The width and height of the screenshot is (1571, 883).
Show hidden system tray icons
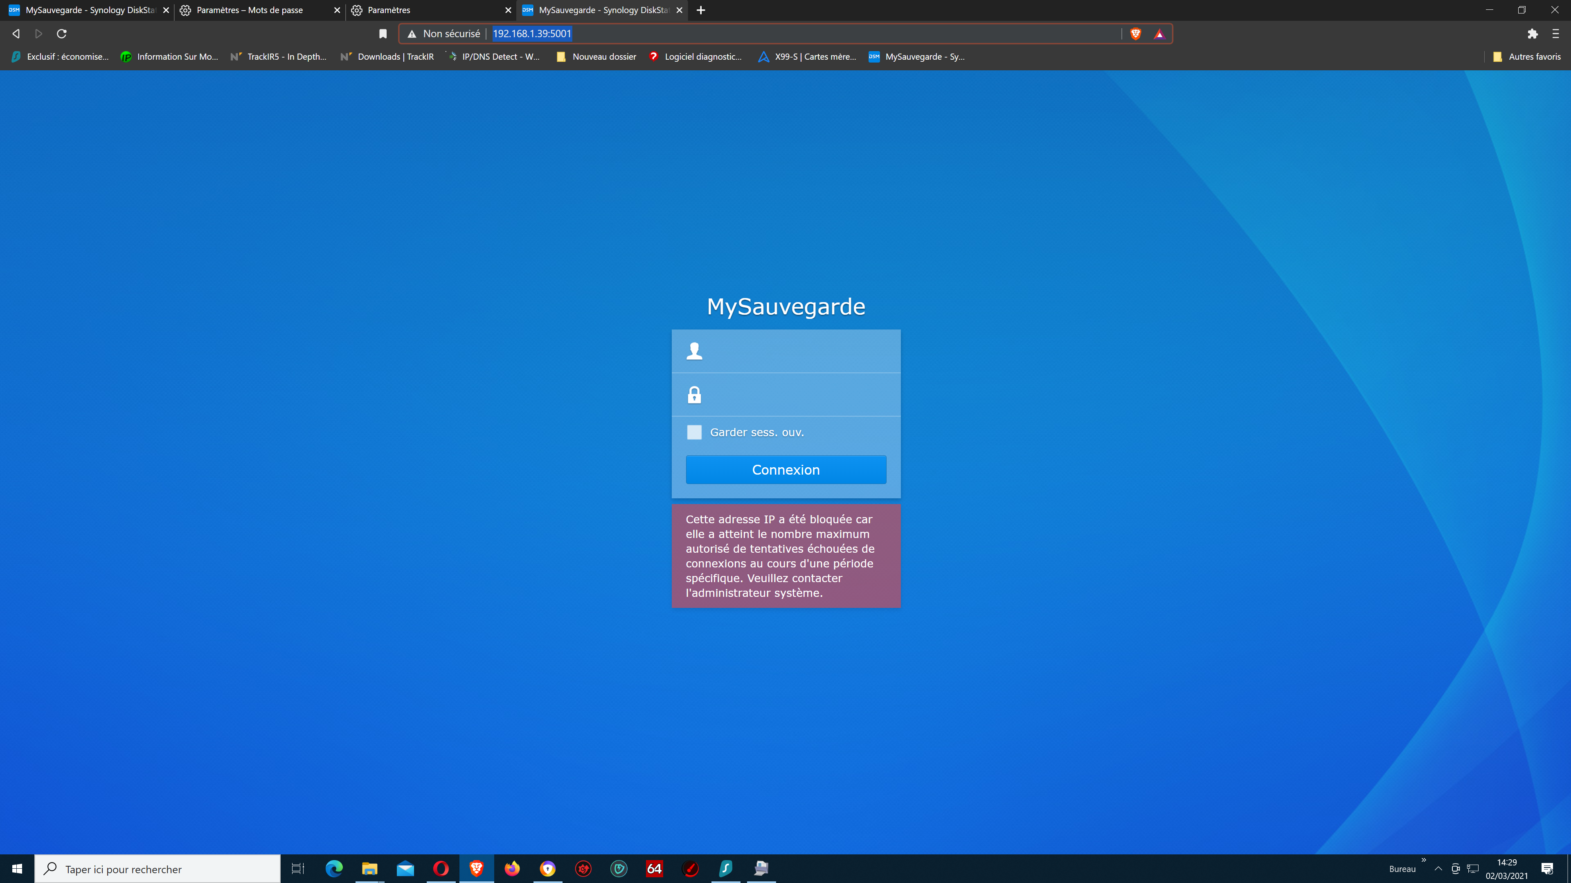coord(1438,868)
